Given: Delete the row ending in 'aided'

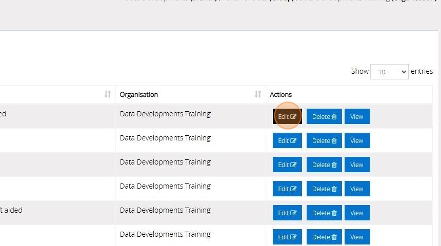Looking at the screenshot, I should [324, 213].
